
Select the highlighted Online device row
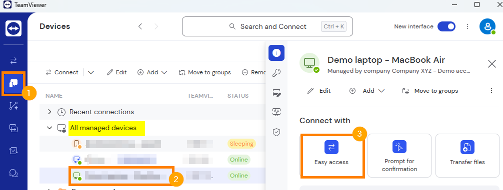coord(152,176)
